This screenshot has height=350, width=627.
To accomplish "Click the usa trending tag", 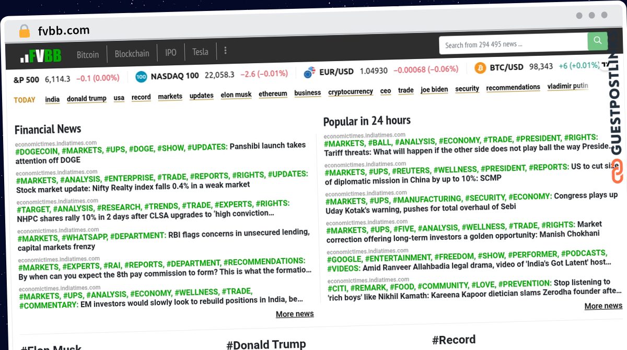I will point(119,98).
